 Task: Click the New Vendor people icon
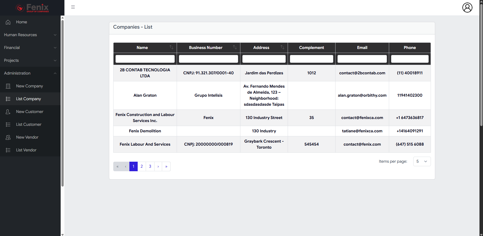[8, 137]
